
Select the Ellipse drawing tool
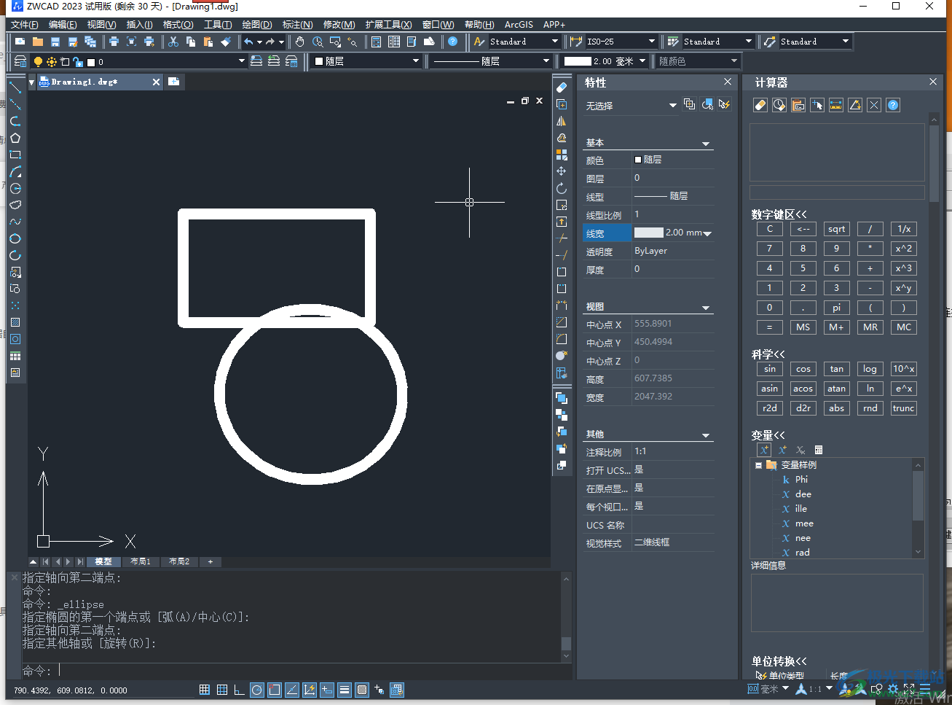[x=15, y=238]
